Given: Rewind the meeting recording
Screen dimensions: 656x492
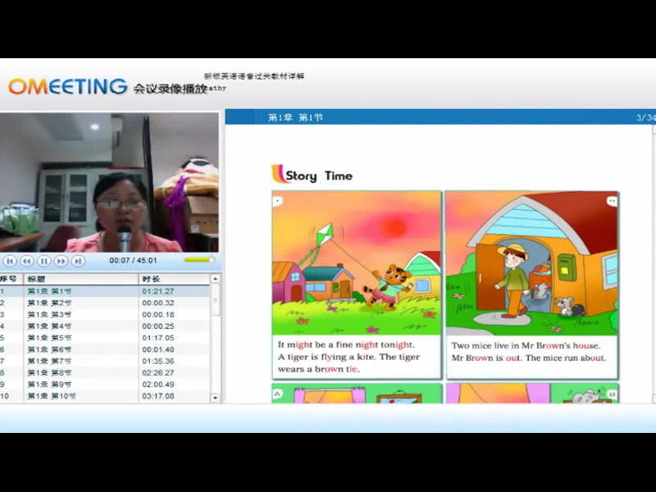Looking at the screenshot, I should click(x=27, y=261).
